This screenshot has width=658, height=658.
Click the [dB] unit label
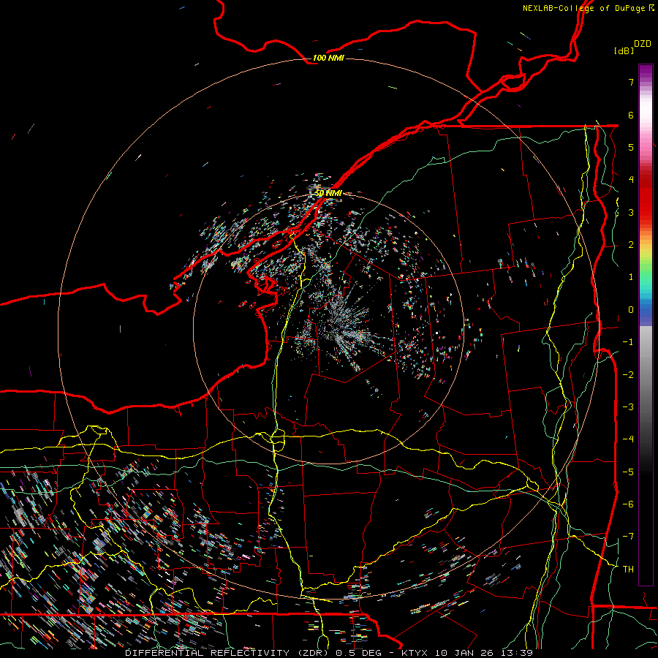click(x=624, y=50)
